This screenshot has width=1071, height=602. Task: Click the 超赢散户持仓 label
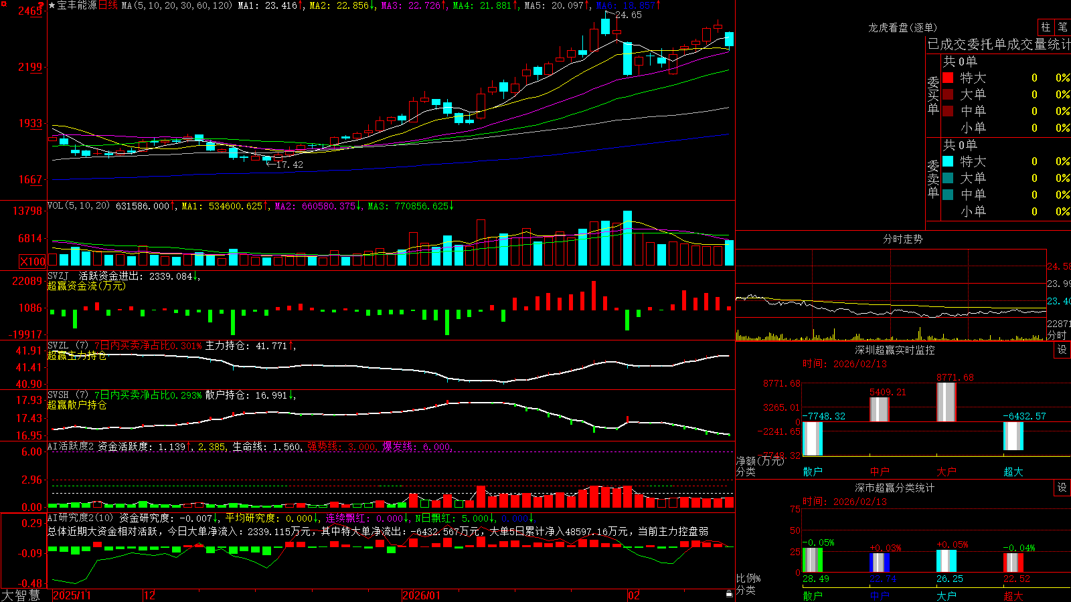coord(77,405)
